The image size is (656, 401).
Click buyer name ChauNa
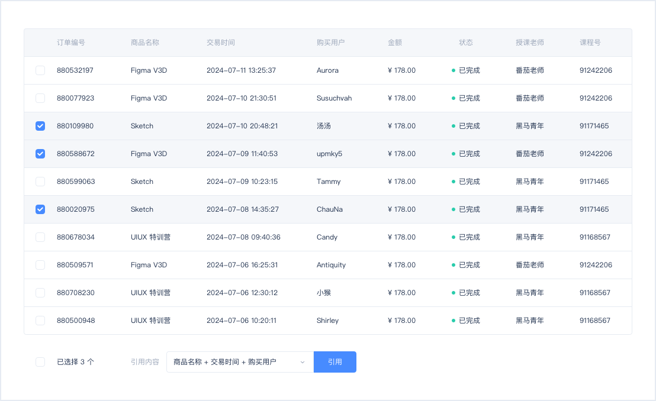tap(330, 209)
